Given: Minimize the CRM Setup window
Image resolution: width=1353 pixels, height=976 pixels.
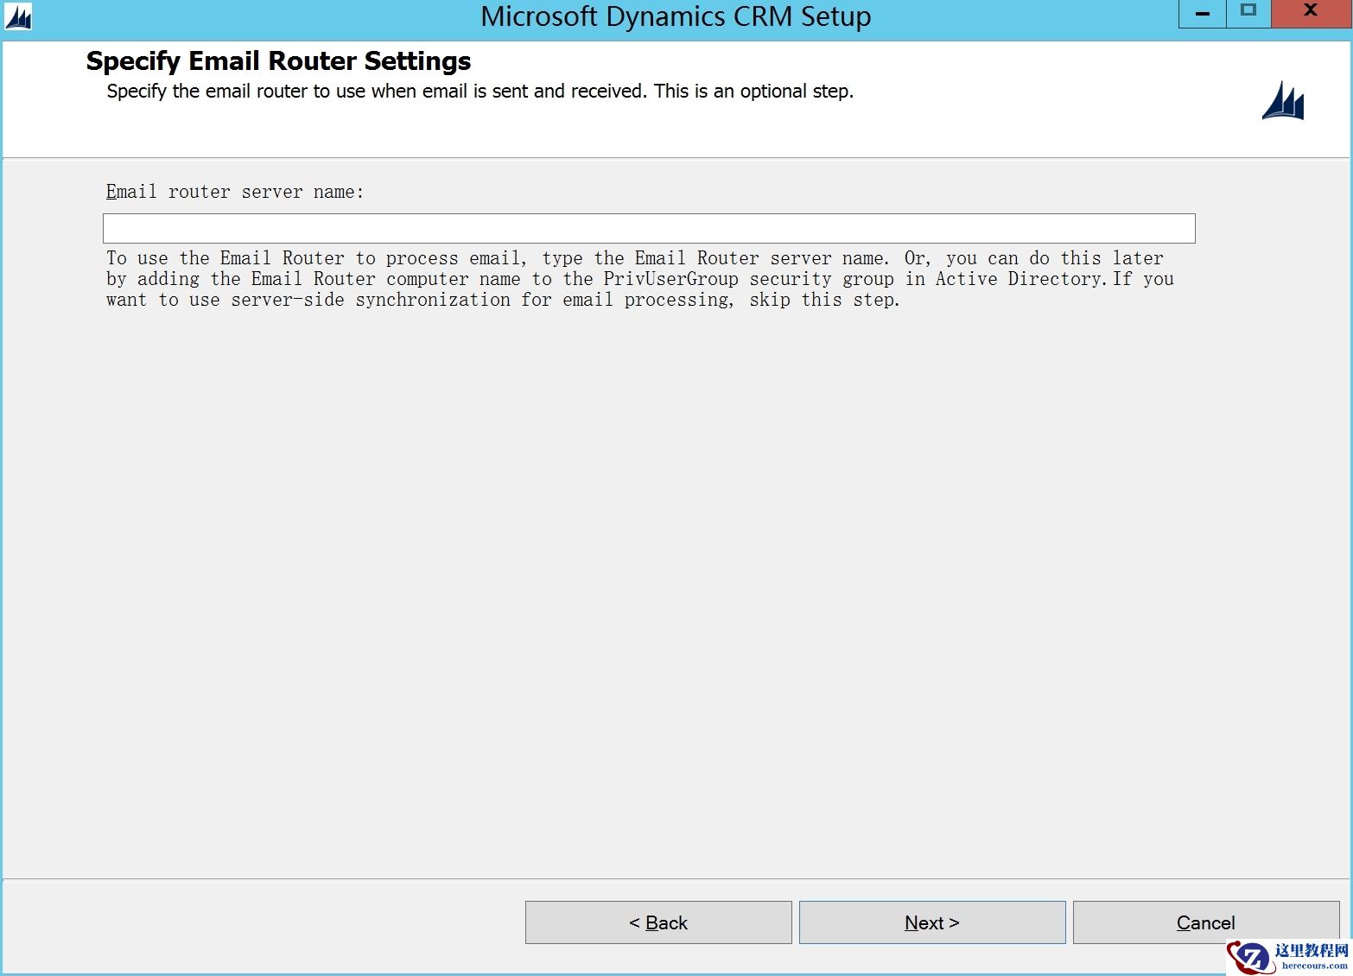Looking at the screenshot, I should pyautogui.click(x=1202, y=13).
